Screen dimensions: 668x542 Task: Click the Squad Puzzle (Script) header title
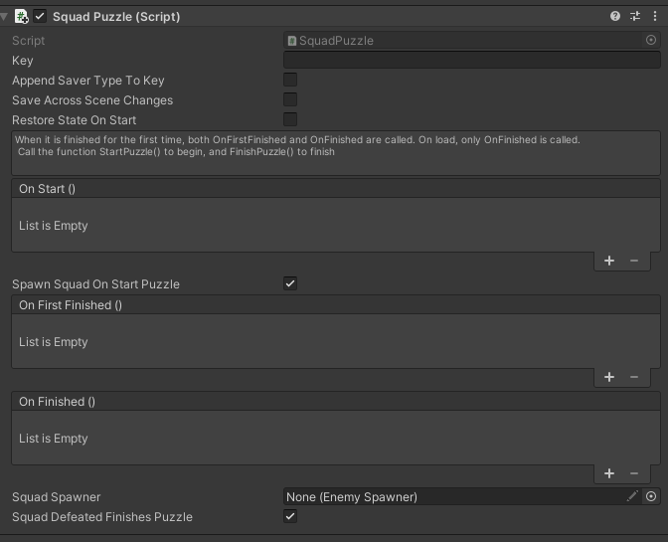[116, 17]
